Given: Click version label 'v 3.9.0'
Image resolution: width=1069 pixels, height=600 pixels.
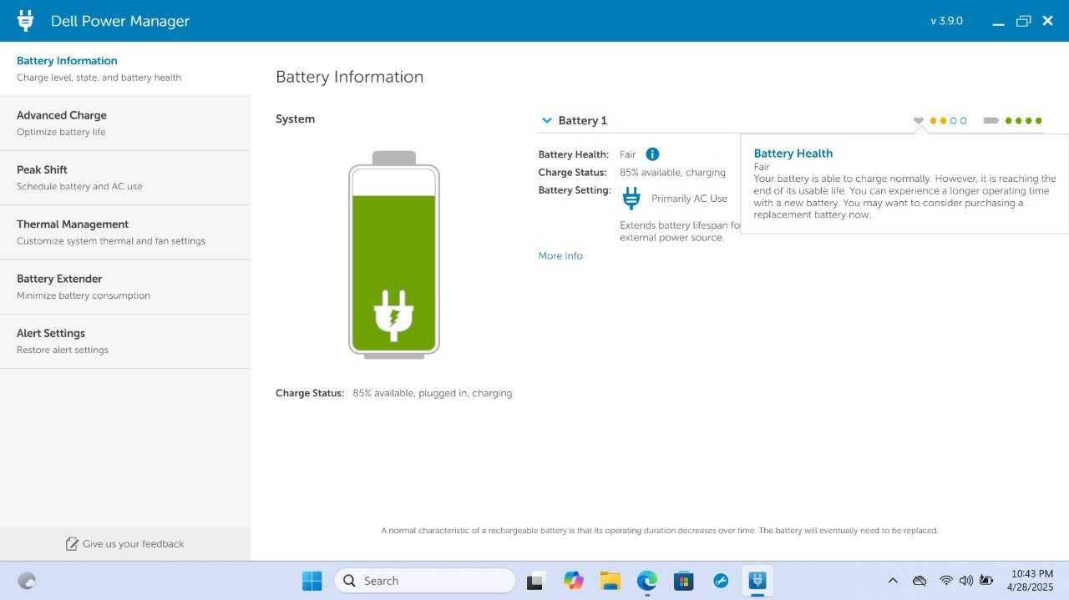Looking at the screenshot, I should [946, 21].
